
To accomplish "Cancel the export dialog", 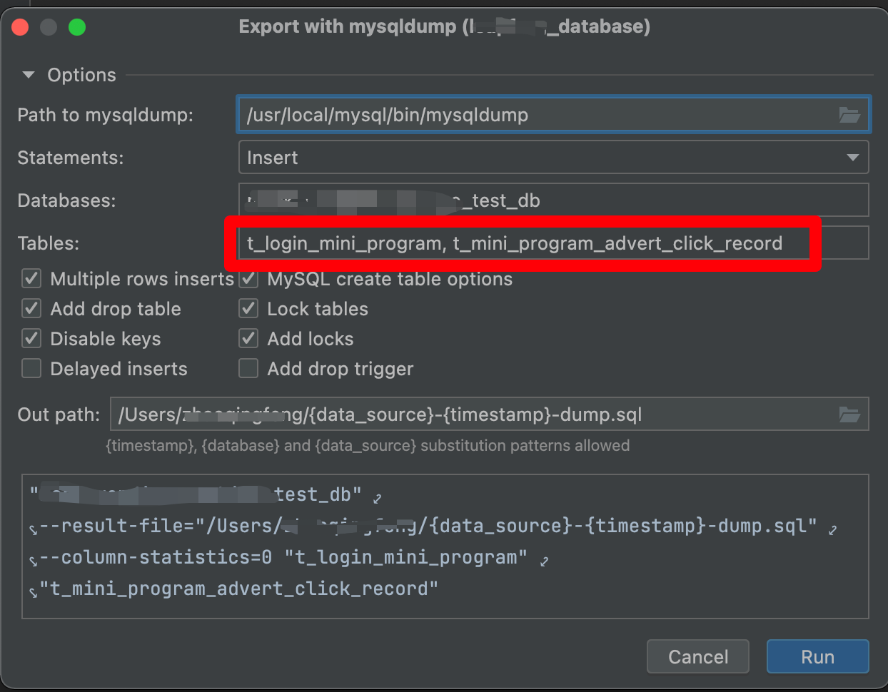I will coord(697,656).
